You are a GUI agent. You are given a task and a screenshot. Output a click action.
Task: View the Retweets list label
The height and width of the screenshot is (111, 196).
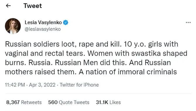coord(31,102)
